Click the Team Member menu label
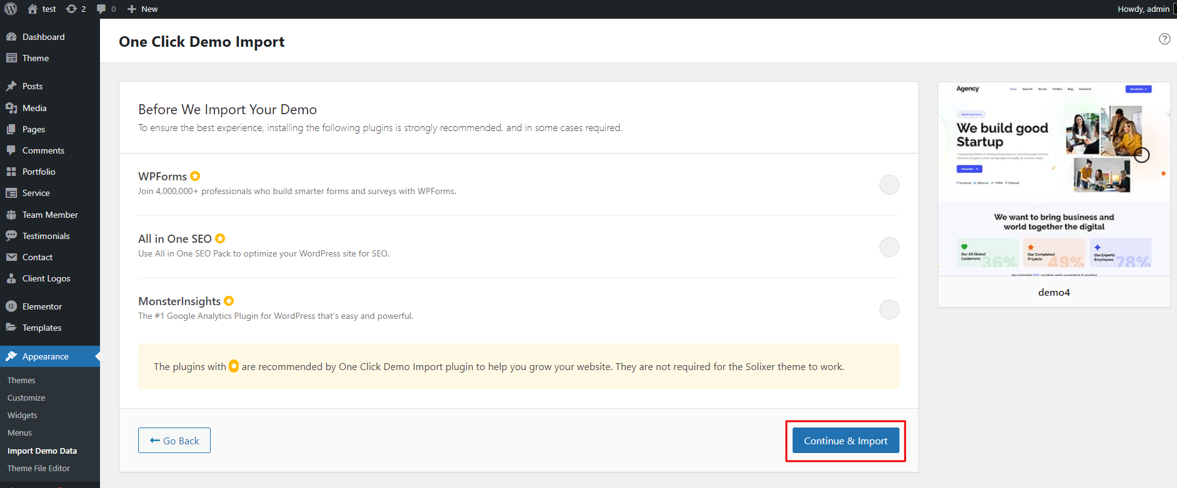 50,215
